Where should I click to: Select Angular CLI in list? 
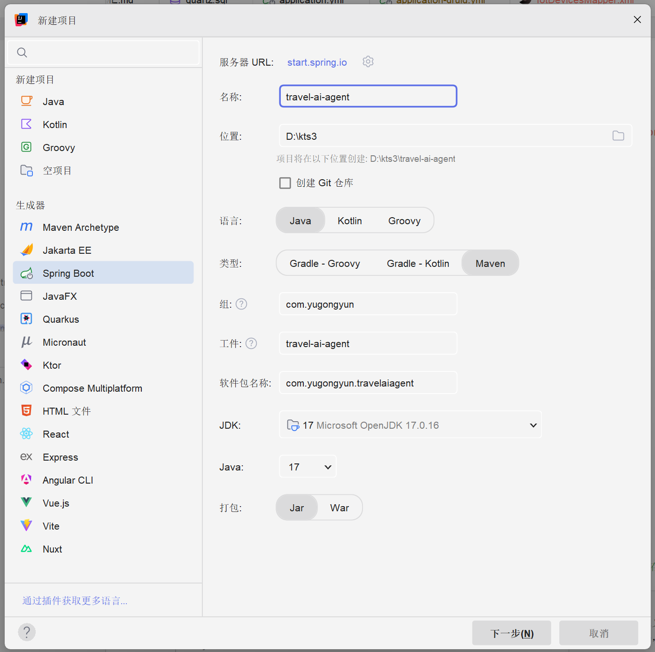103,480
